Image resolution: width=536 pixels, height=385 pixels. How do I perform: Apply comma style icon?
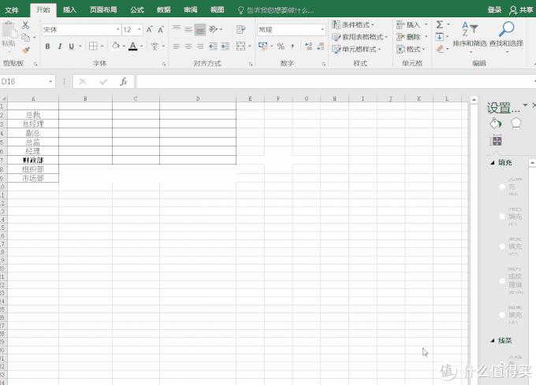click(292, 46)
